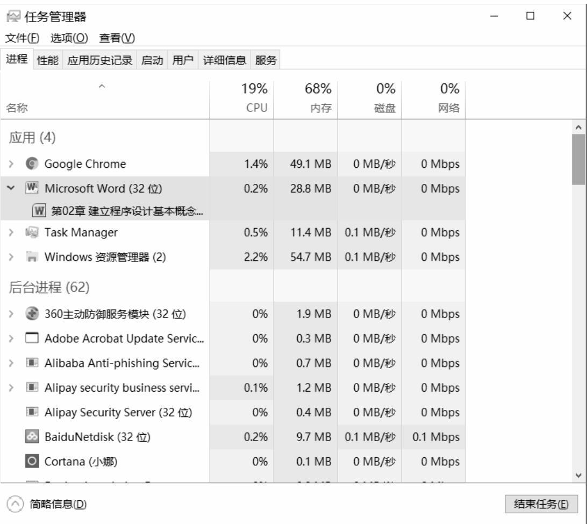Select the Google Chrome process name
The height and width of the screenshot is (524, 587).
(x=85, y=164)
